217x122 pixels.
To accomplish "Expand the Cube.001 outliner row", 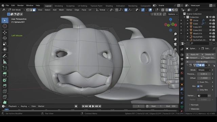I will pos(188,27).
